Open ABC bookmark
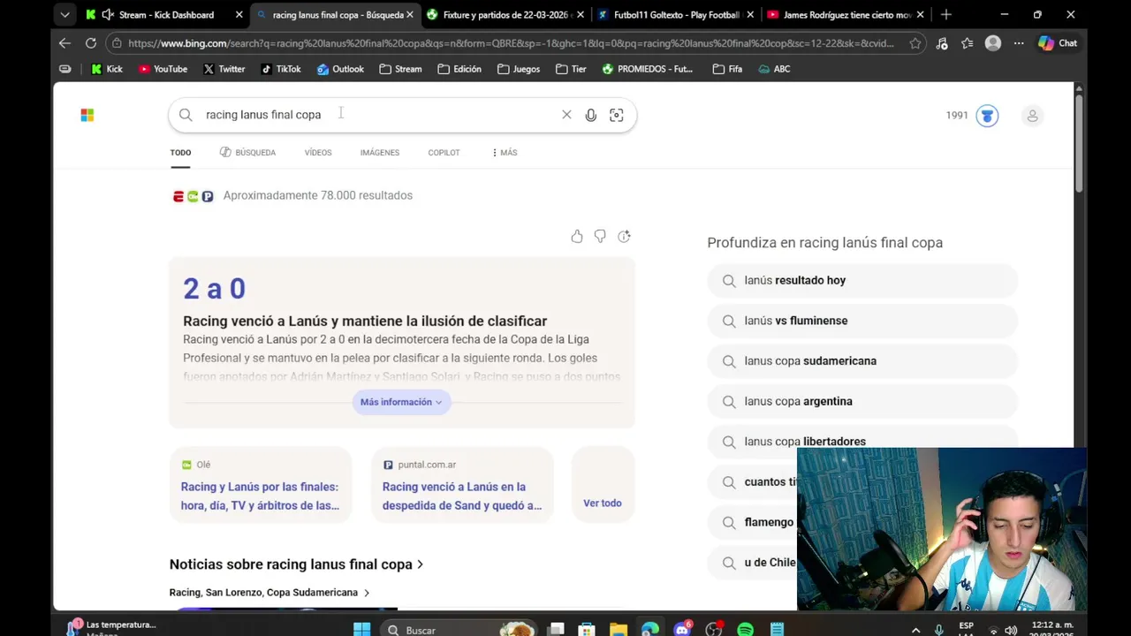Screen dimensions: 1131x636 [x=774, y=69]
